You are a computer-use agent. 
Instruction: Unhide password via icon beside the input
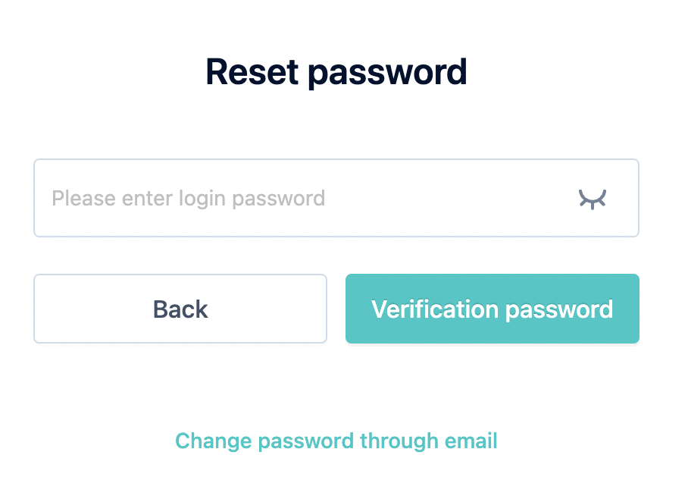point(592,199)
